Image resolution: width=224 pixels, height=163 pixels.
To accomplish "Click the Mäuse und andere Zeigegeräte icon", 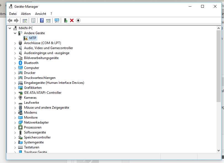I will (20, 108).
